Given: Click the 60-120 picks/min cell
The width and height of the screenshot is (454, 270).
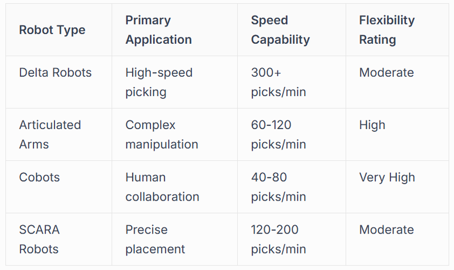Looking at the screenshot, I should tap(278, 135).
